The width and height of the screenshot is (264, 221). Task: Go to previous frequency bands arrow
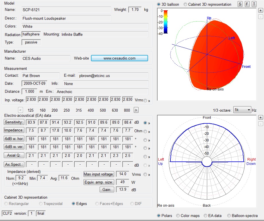tap(20, 110)
